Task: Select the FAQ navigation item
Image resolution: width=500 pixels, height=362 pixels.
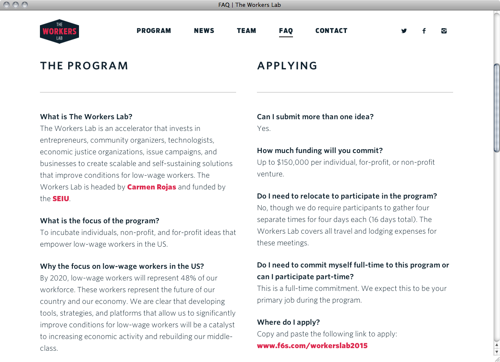Action: (286, 31)
